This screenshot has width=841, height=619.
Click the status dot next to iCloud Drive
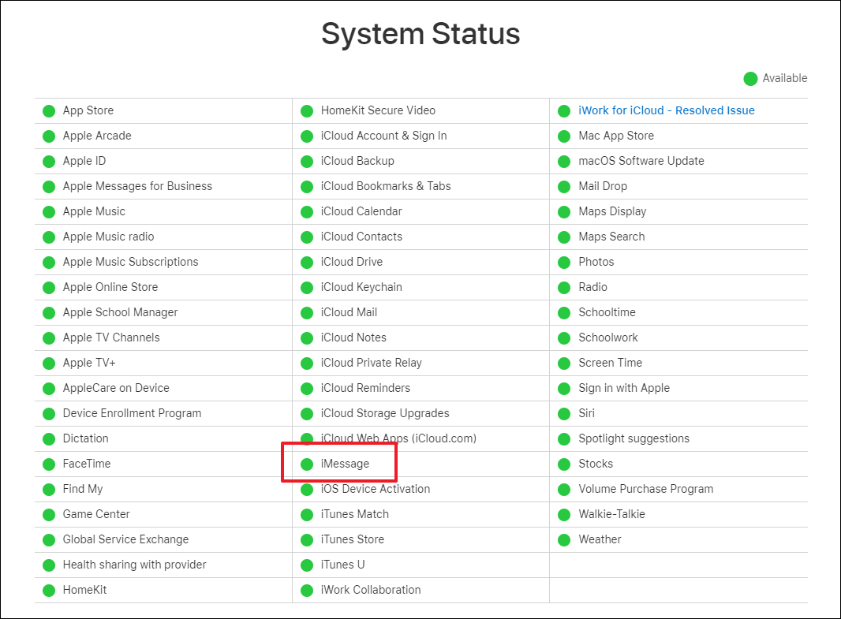click(307, 262)
